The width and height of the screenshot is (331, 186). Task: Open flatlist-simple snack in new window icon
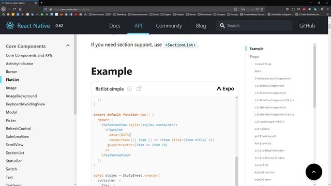tap(139, 89)
